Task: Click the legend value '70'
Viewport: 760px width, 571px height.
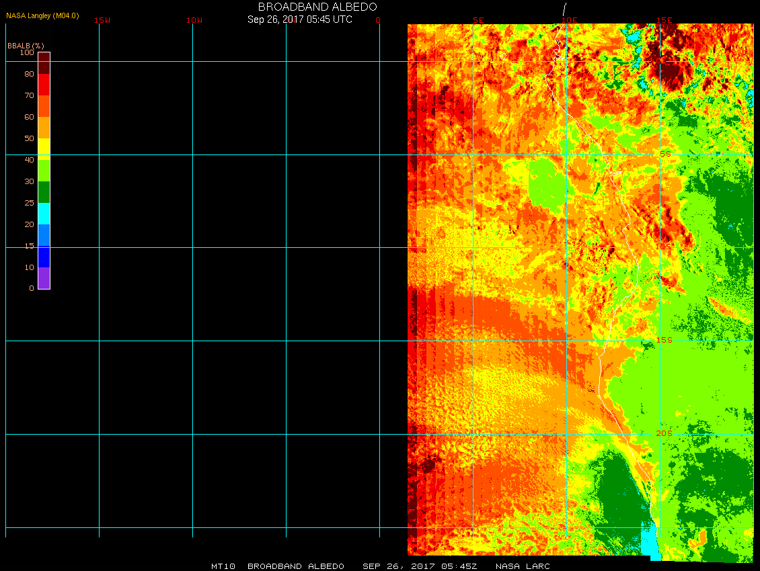Action: tap(30, 95)
